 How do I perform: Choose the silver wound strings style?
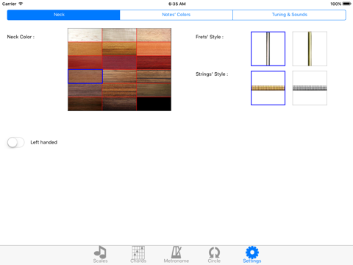pyautogui.click(x=310, y=88)
